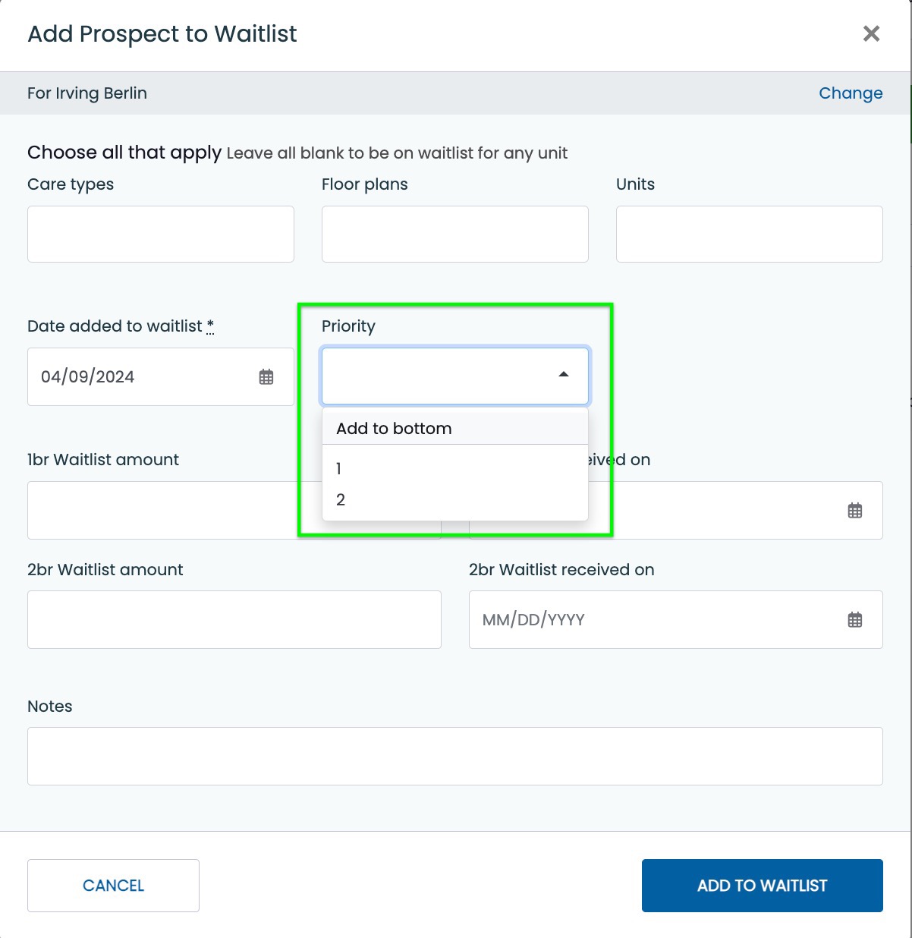The height and width of the screenshot is (938, 912).
Task: Close the Add Prospect to Waitlist dialog
Action: click(x=871, y=33)
